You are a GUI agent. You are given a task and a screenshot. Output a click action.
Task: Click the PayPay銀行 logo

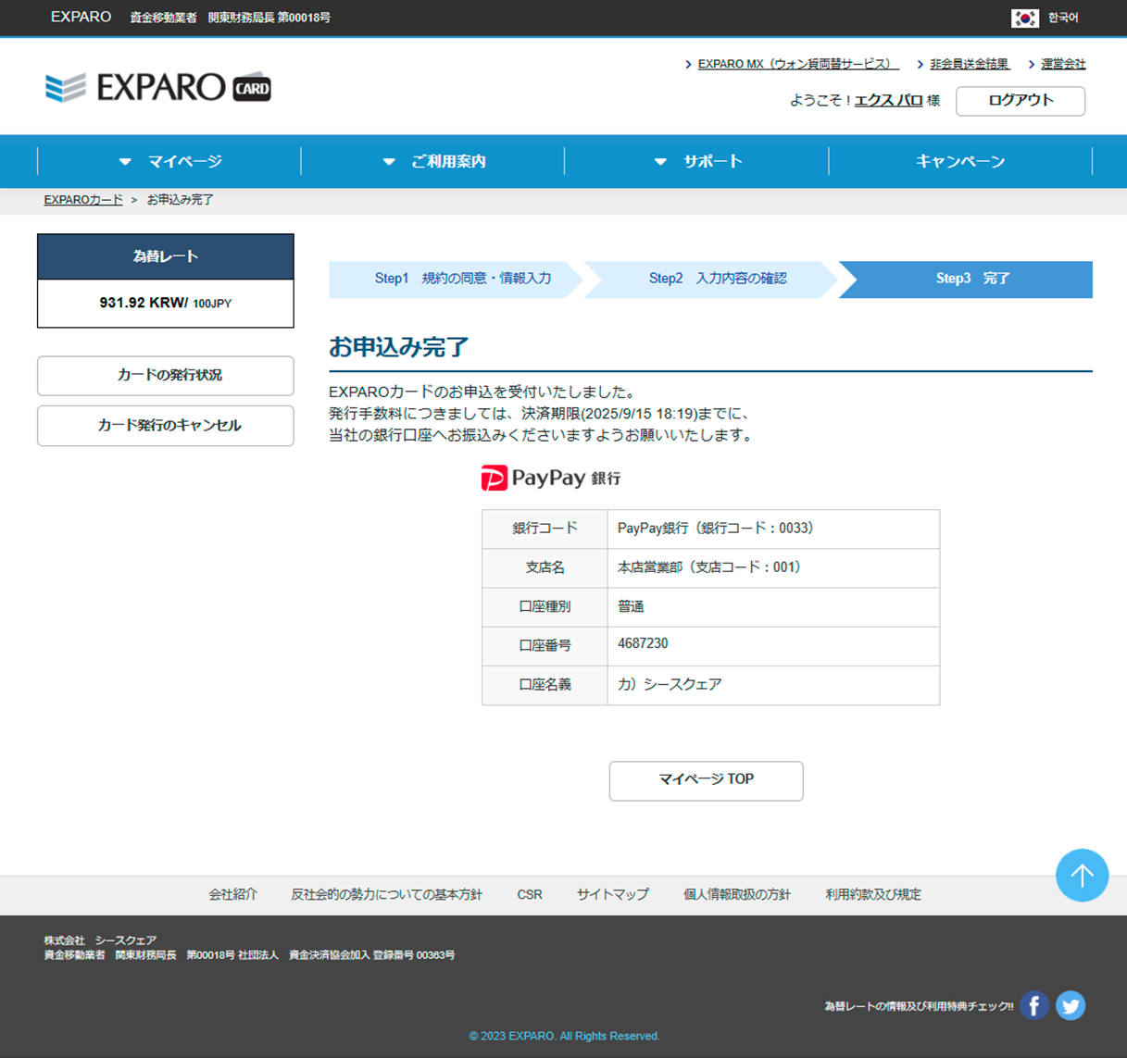pyautogui.click(x=551, y=478)
